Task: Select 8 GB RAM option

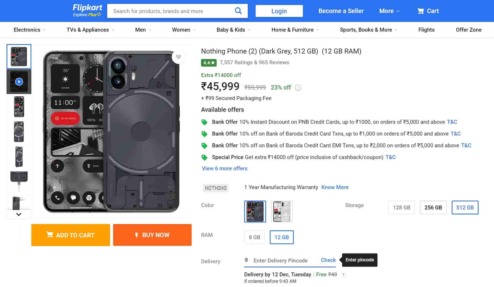Action: point(254,237)
